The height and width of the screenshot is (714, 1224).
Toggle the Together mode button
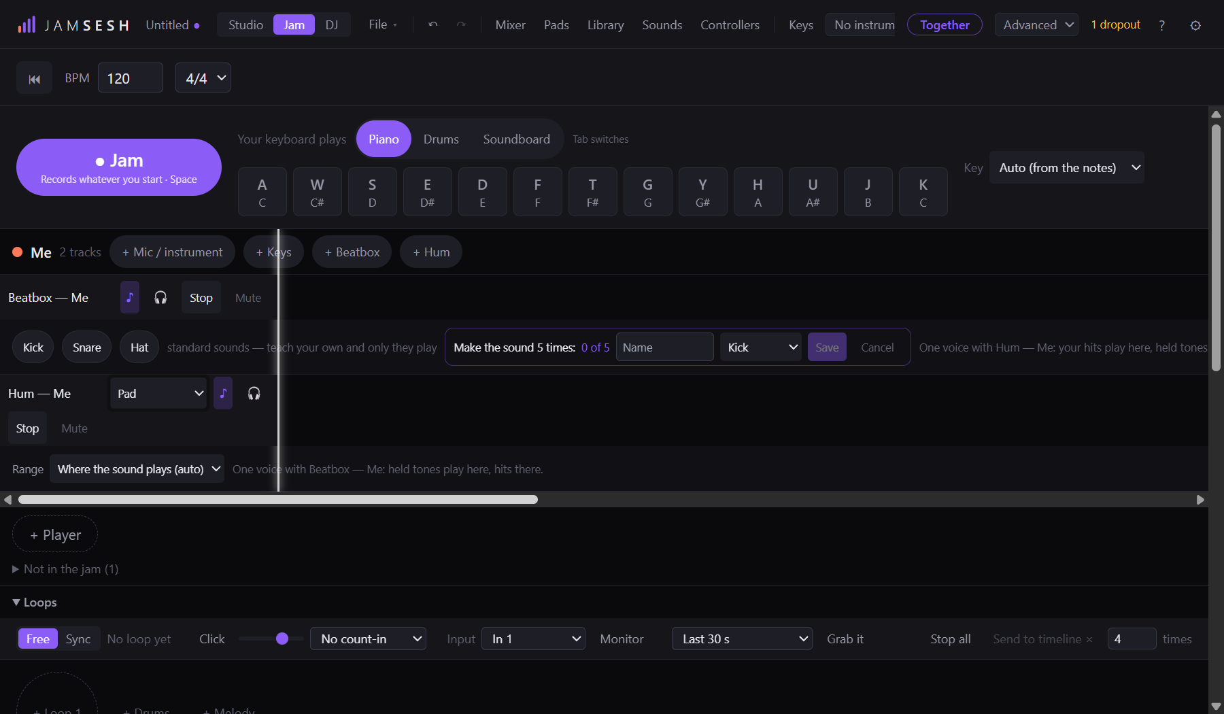pyautogui.click(x=945, y=25)
